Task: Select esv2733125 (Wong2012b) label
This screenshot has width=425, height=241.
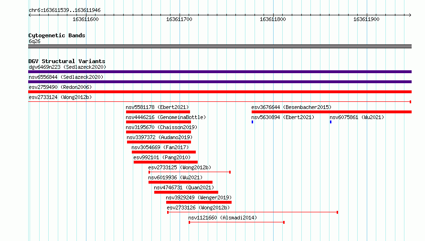Action: pyautogui.click(x=180, y=167)
